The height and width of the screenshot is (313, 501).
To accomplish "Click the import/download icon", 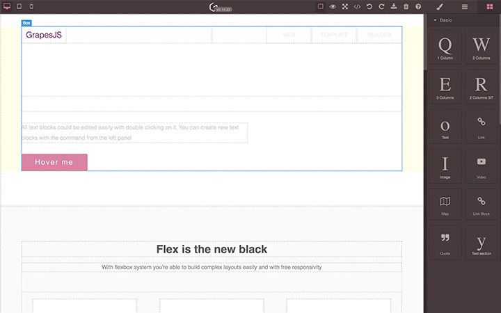I will (394, 6).
